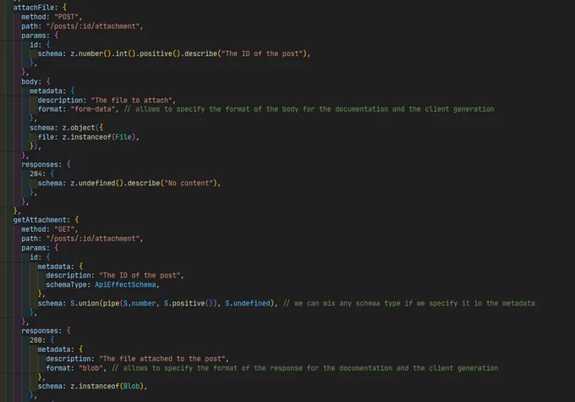The height and width of the screenshot is (402, 575).
Task: Click S.undefined in the union
Action: pos(248,303)
